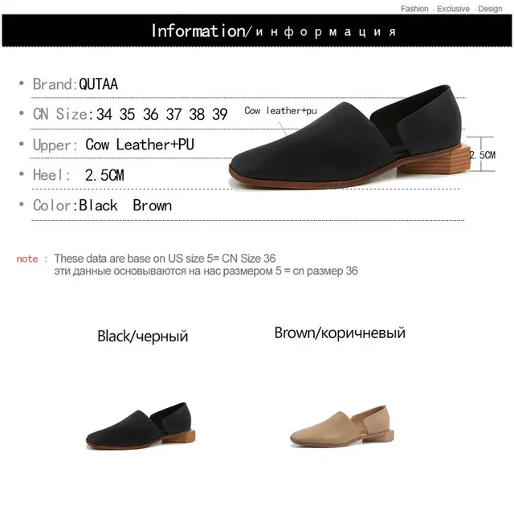The width and height of the screenshot is (514, 514).
Task: Click the 2.5CM heel height marker
Action: point(482,155)
